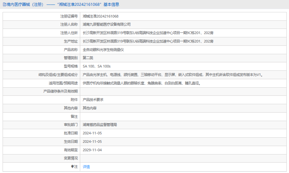
Task: Click the 适用范围/预期用途 value text
Action: pos(141,83)
